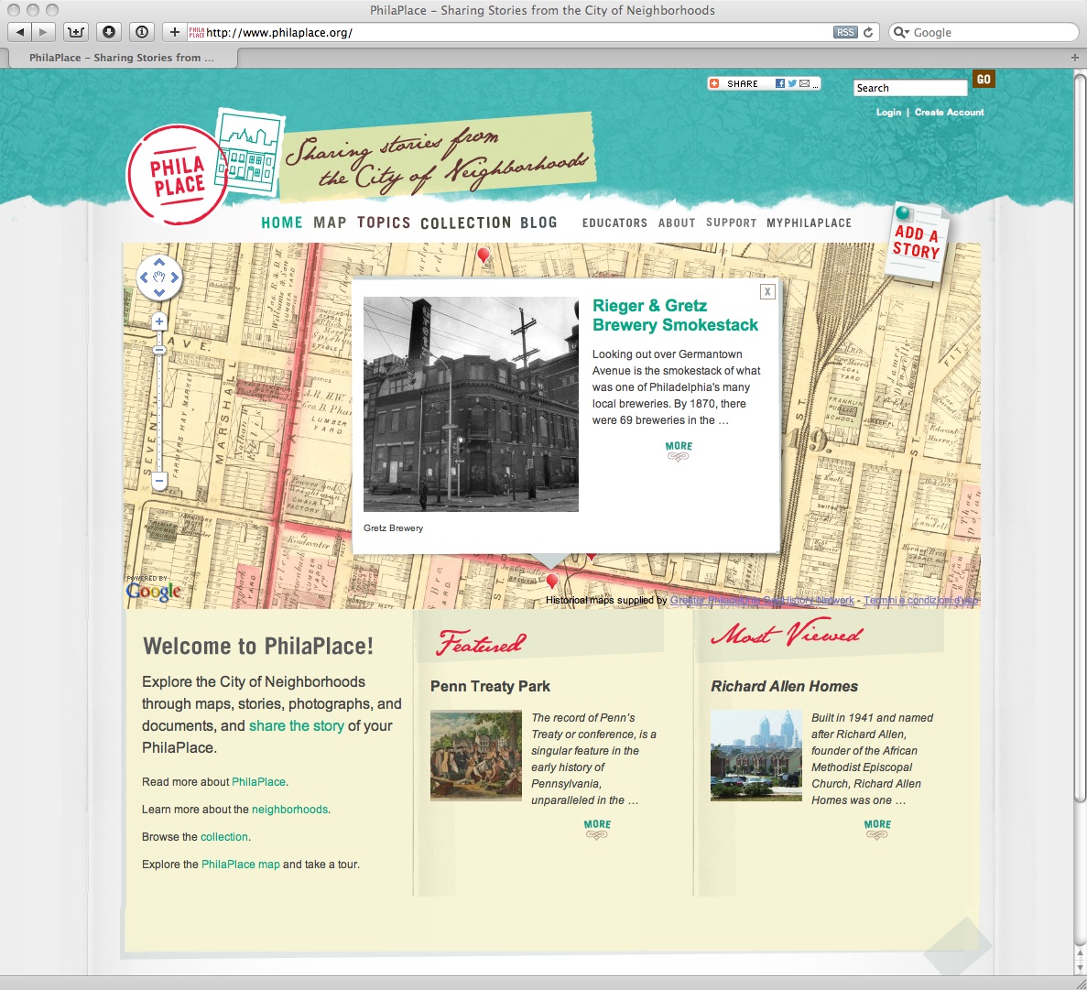This screenshot has width=1087, height=990.
Task: Open the Rieger & Gretz Brewery Smokestack title
Action: tap(675, 315)
